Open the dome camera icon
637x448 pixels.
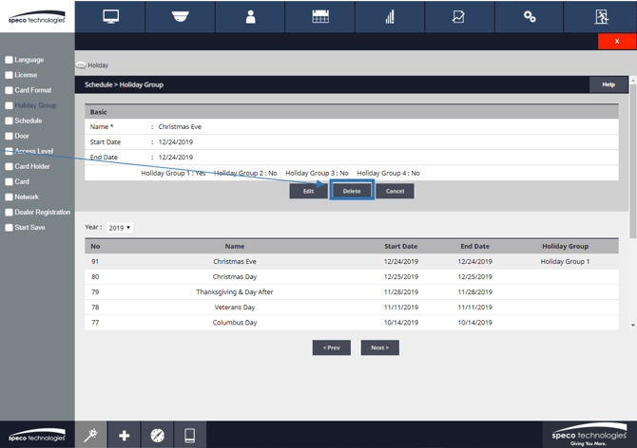180,17
